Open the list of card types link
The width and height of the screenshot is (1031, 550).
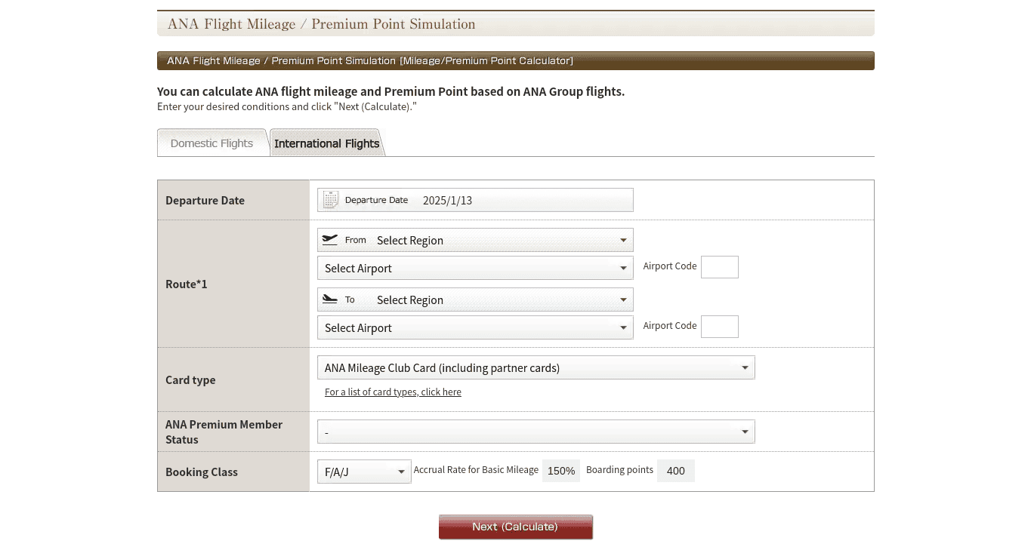[393, 392]
